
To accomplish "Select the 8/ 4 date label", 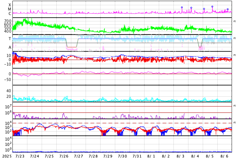I will click(195, 156).
